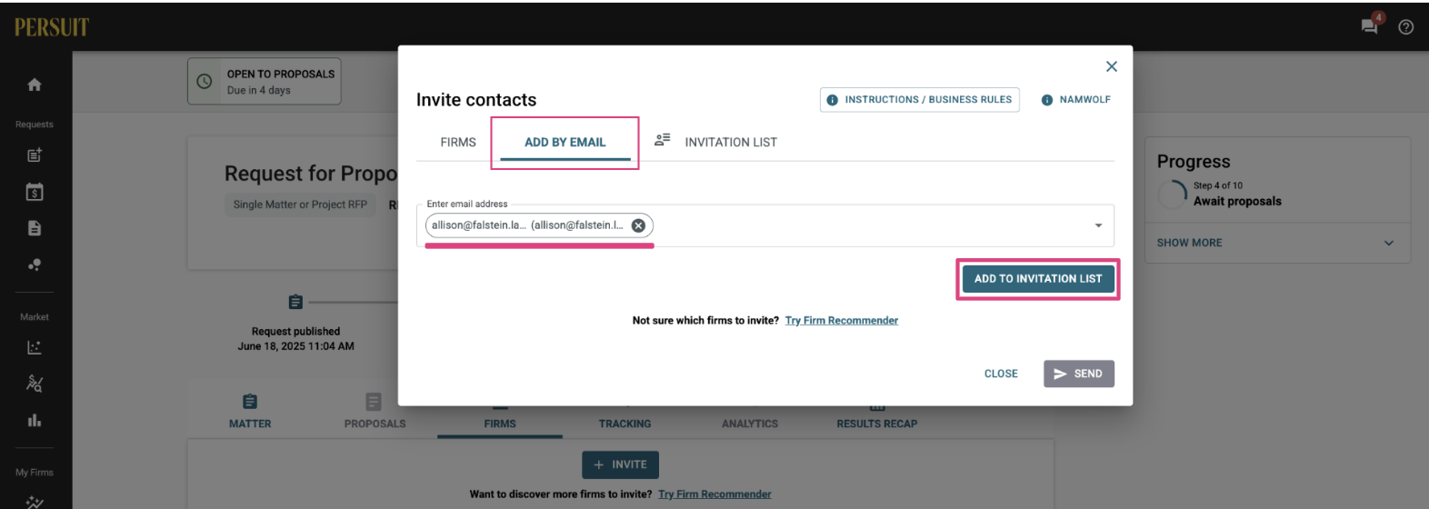Click the Close button in the dialog

[x=1001, y=374]
